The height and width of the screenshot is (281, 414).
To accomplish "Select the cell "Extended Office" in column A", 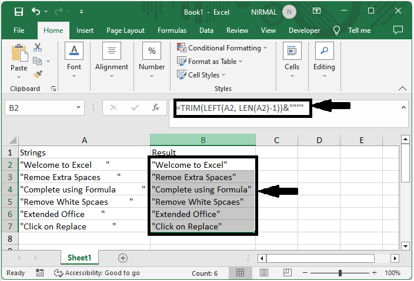I will (84, 214).
